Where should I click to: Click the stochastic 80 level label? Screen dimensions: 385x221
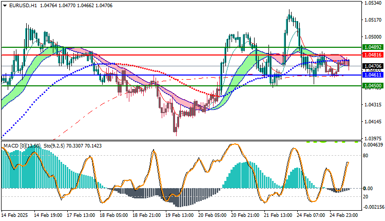tap(365, 156)
